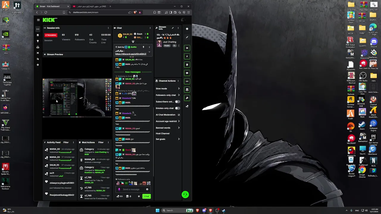
Task: Click the browser address bar URL
Action: pyautogui.click(x=86, y=12)
